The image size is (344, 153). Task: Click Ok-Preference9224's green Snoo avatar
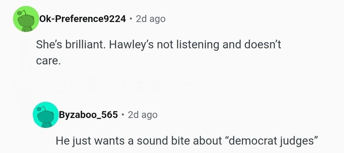(x=26, y=20)
